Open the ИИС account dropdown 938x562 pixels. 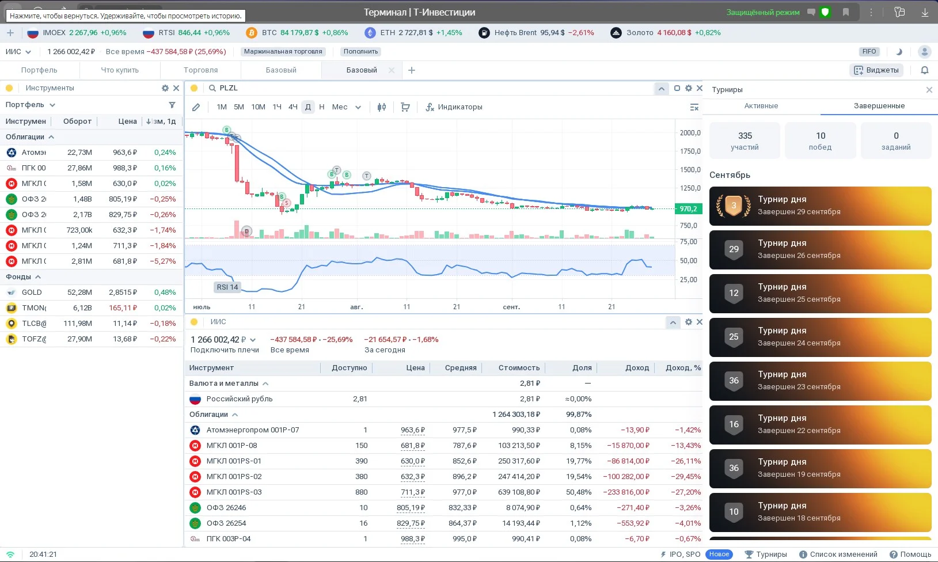pos(18,52)
